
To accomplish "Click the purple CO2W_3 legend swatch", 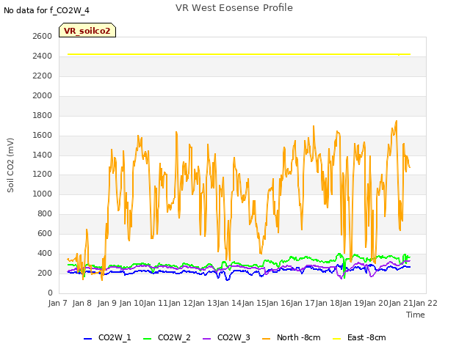I will click(207, 339).
